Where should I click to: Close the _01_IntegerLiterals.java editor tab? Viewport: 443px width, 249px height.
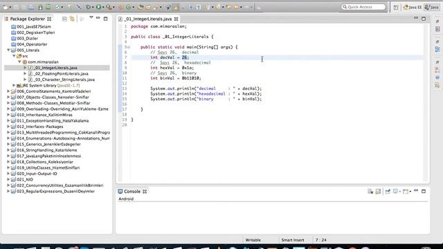pos(177,19)
